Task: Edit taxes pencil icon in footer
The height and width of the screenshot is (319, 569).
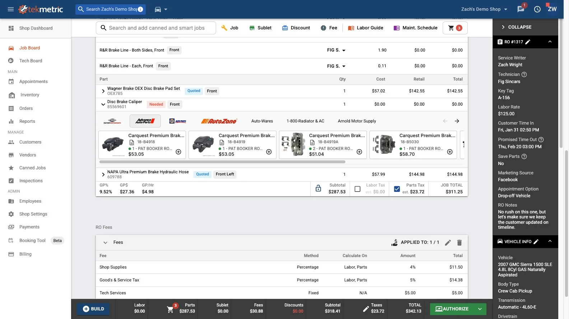Action: coord(366,309)
